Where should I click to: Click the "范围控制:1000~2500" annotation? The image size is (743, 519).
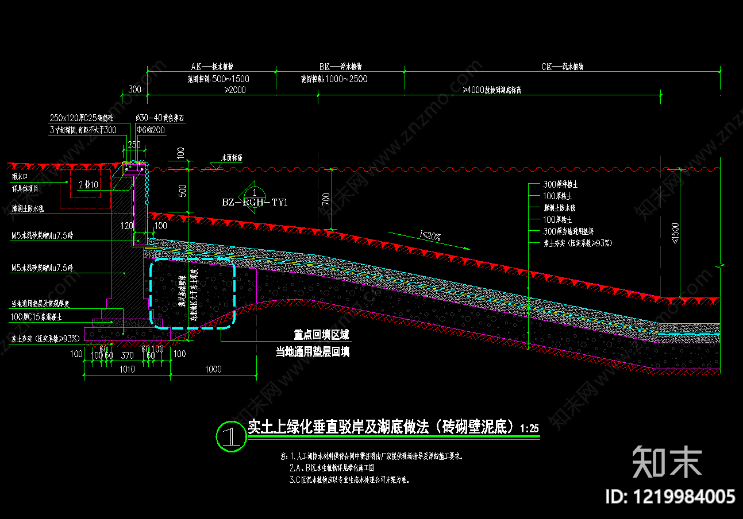(334, 79)
